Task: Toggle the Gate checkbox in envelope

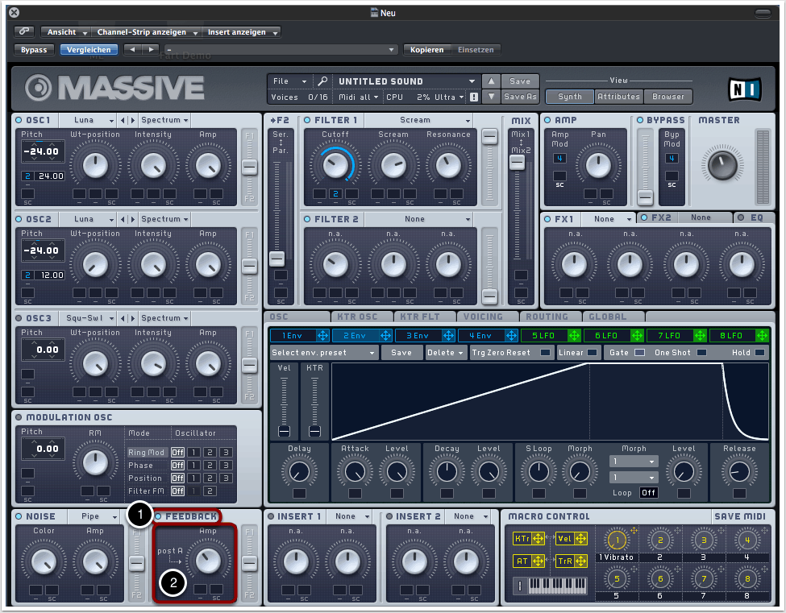Action: tap(639, 353)
